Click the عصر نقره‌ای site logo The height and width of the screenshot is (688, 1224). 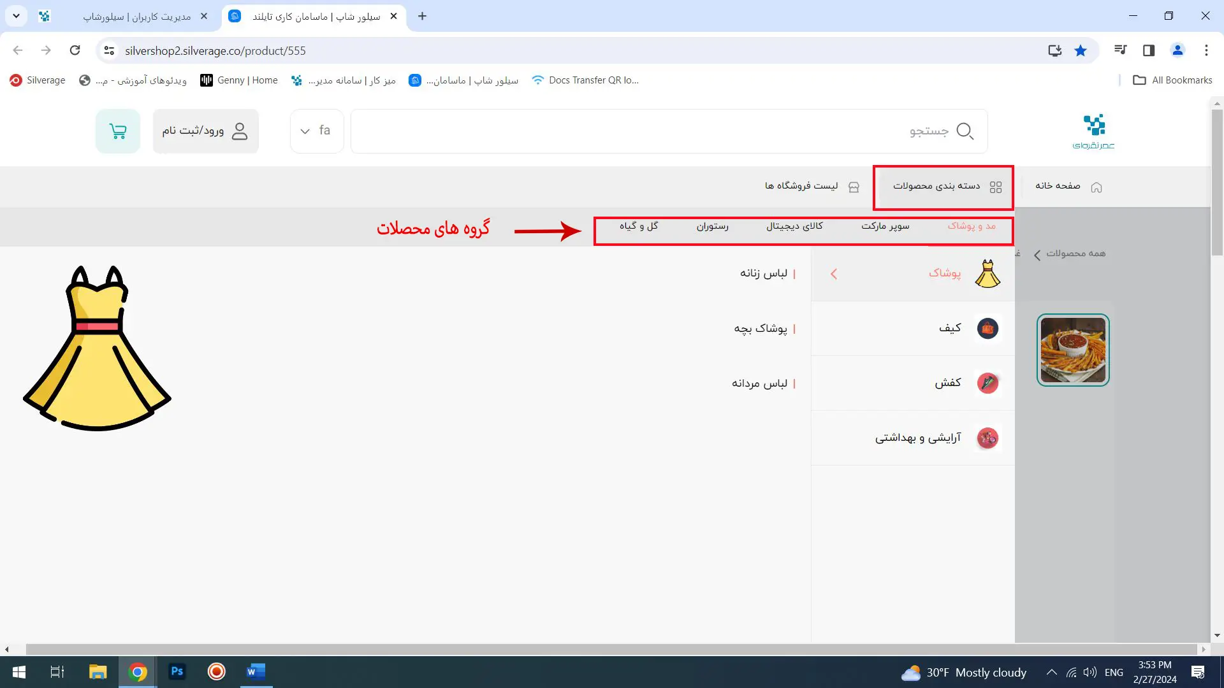(1094, 132)
